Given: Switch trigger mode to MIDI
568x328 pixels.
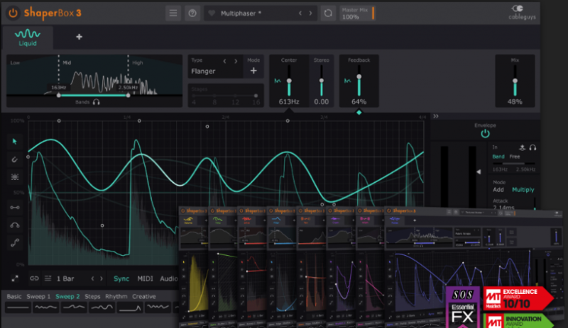Looking at the screenshot, I should tap(145, 278).
